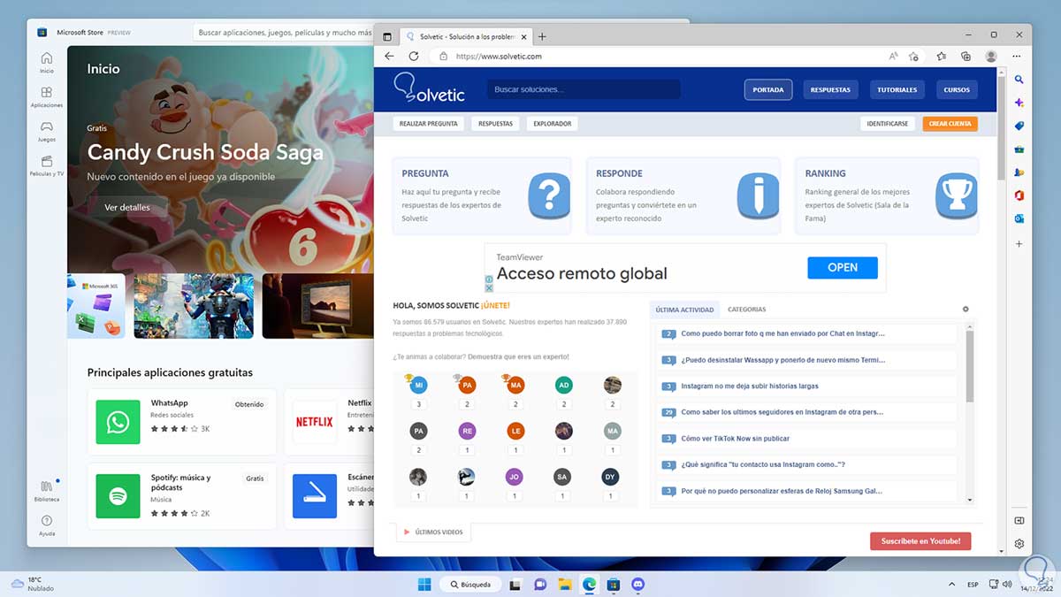This screenshot has width=1061, height=597.
Task: Click the Obtenido button for WhatsApp
Action: pos(249,404)
